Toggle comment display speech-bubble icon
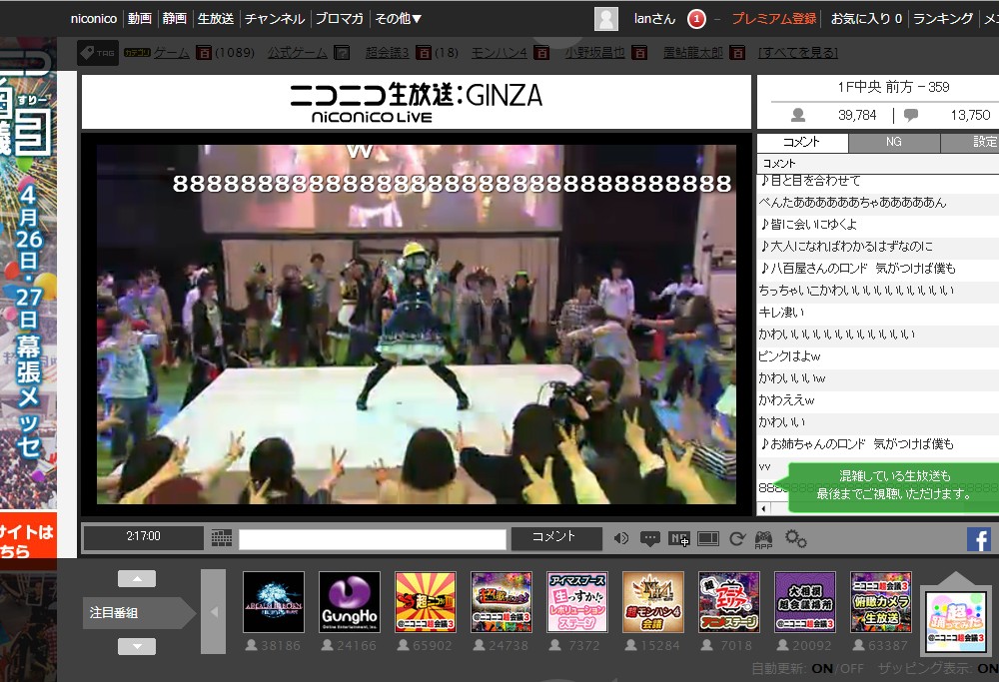999x682 pixels. pyautogui.click(x=650, y=539)
